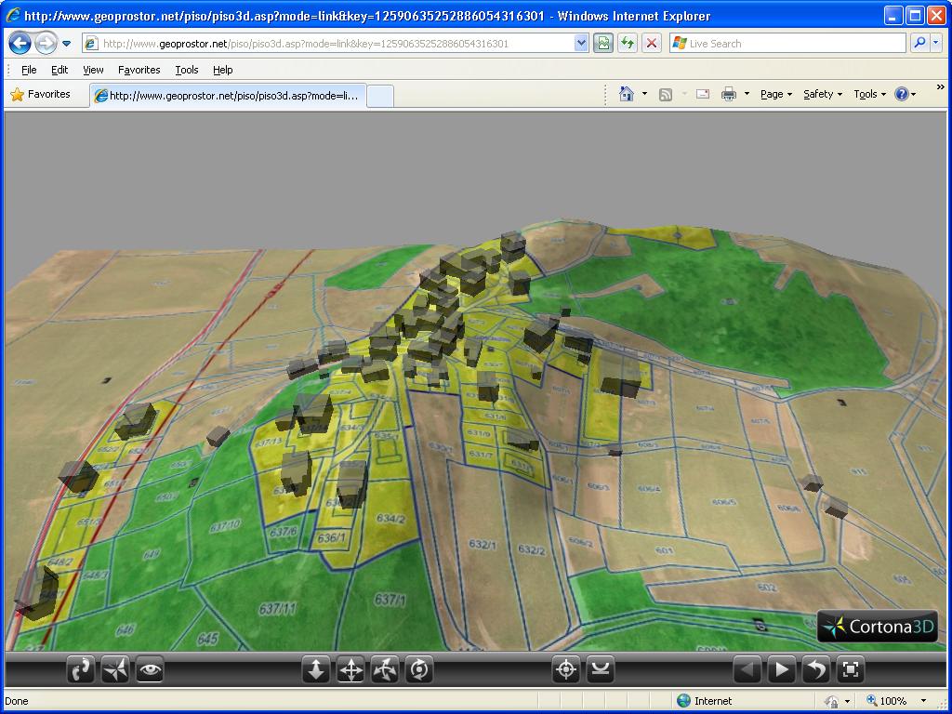Open the Page dropdown in command bar
The width and height of the screenshot is (952, 714).
pos(775,94)
